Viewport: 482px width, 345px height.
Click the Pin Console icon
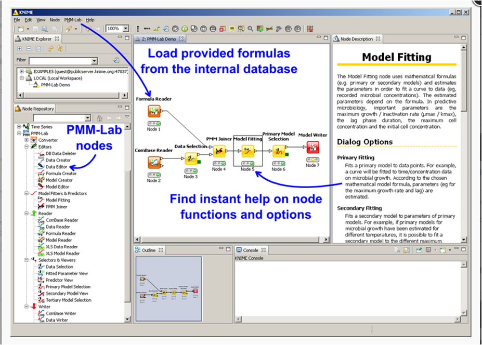pyautogui.click(x=419, y=250)
